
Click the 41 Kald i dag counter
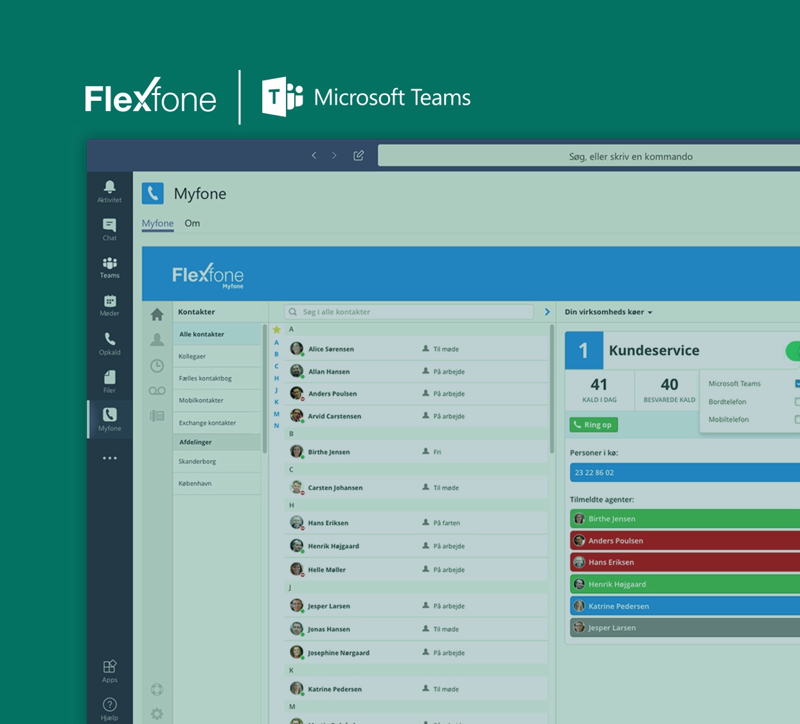[600, 390]
